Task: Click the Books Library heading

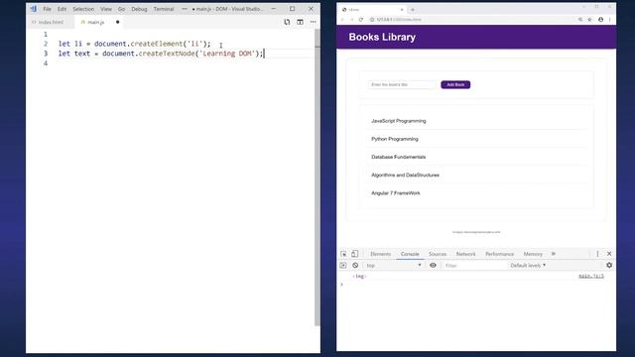Action: [382, 37]
